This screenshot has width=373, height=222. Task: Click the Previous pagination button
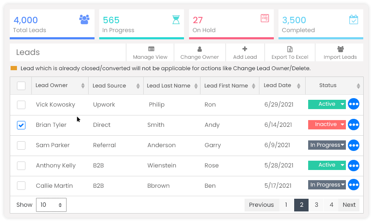click(x=262, y=205)
